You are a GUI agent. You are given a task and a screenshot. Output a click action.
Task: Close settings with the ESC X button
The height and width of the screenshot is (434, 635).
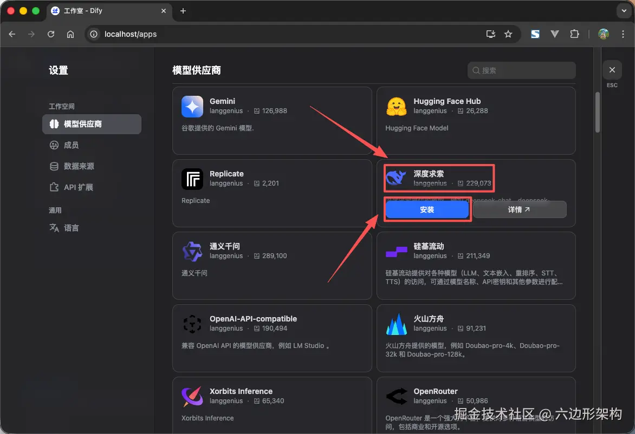[612, 70]
